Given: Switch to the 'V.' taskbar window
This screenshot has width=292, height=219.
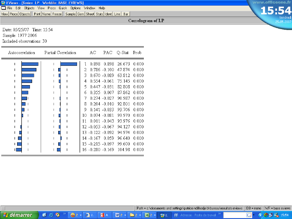Looking at the screenshot, I should pyautogui.click(x=90, y=215).
